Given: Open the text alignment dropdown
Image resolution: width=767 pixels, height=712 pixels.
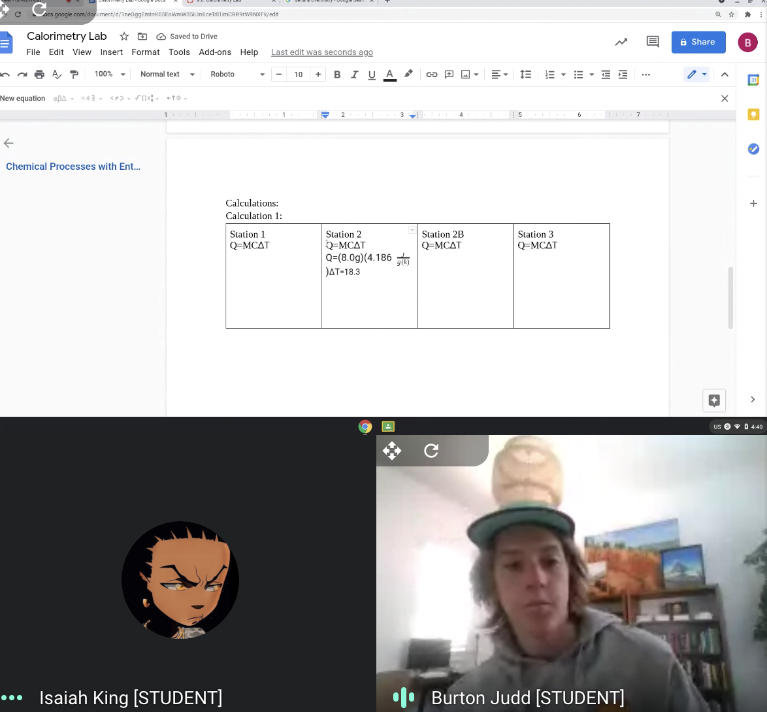Looking at the screenshot, I should [x=499, y=74].
